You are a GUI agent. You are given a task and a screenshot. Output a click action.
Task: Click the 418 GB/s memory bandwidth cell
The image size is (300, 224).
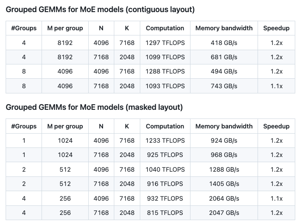(x=224, y=42)
